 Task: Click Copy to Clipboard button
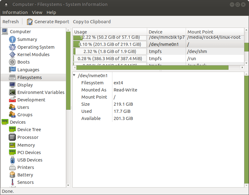[92, 22]
